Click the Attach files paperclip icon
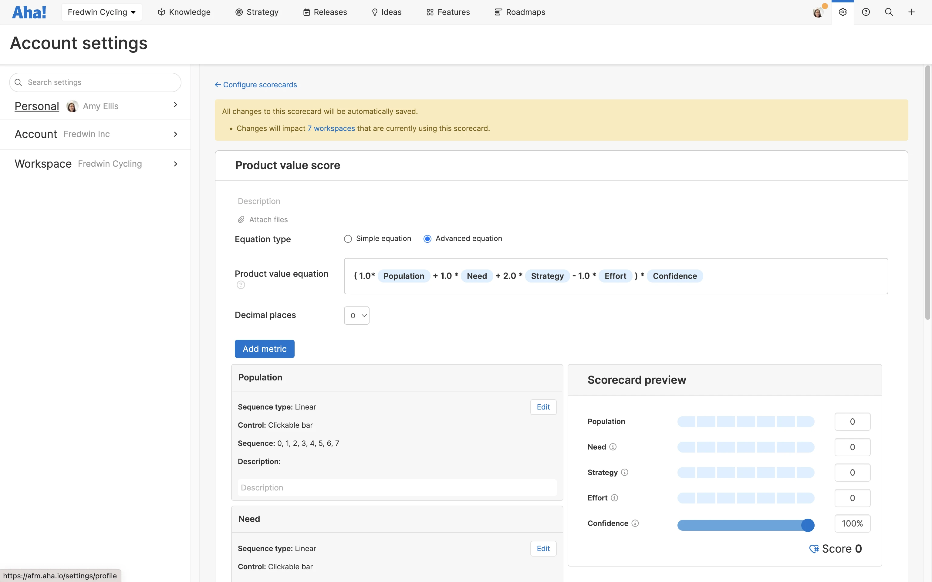 click(241, 219)
